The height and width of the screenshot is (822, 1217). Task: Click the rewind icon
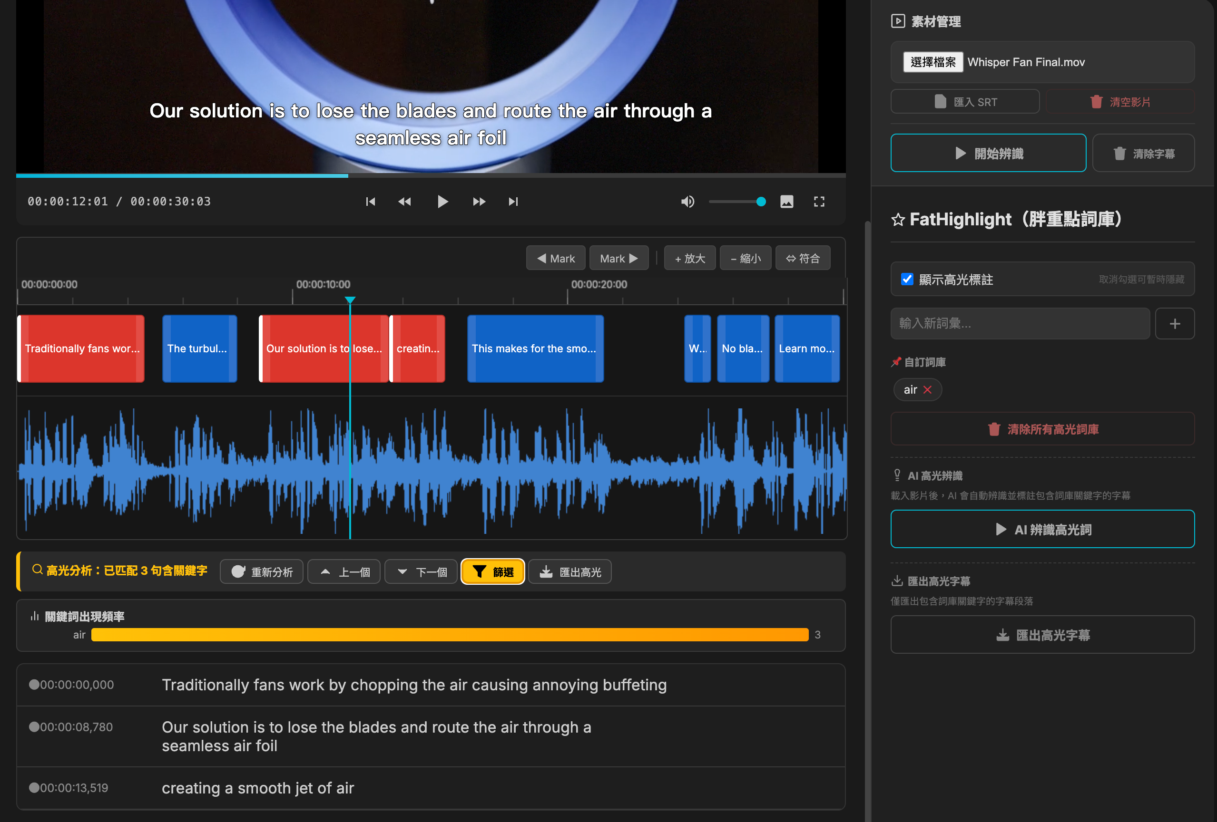coord(404,202)
